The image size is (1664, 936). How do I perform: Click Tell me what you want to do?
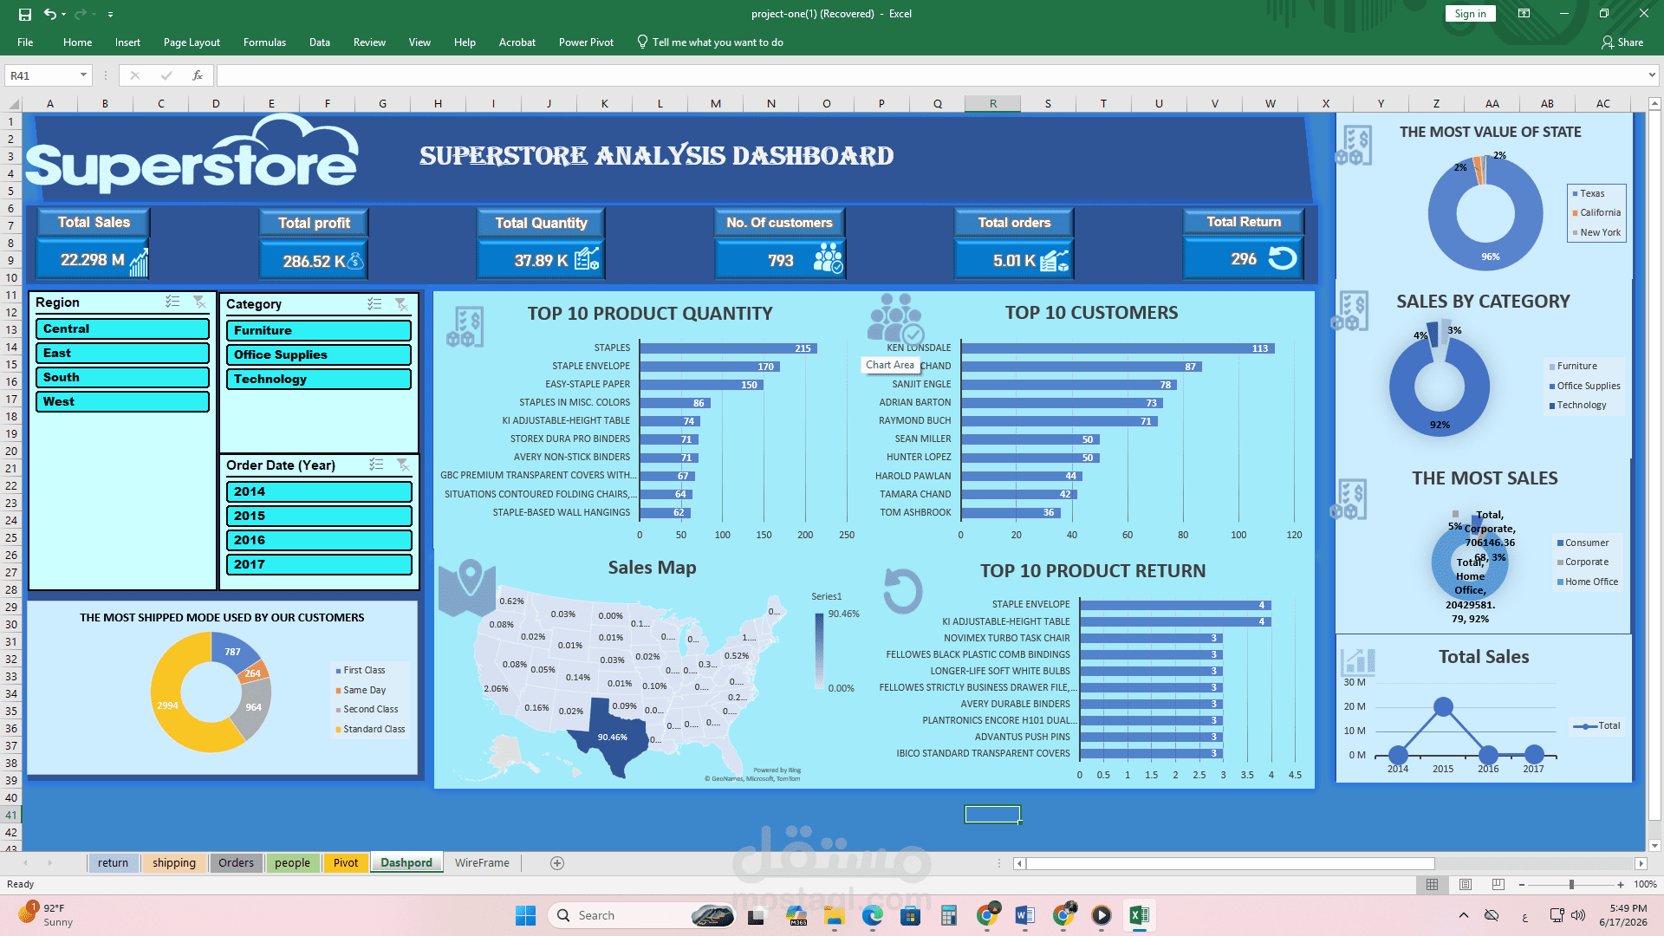(711, 42)
